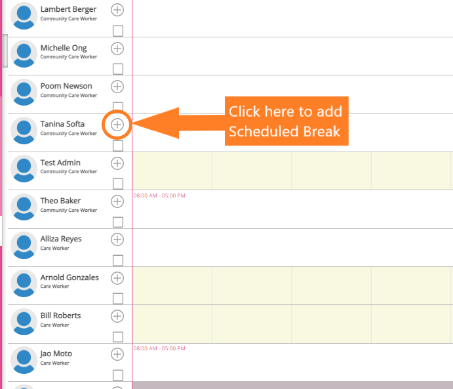Screen dimensions: 453x389
Task: Click plus icon next to Lambert Berger
Action: pos(117,10)
